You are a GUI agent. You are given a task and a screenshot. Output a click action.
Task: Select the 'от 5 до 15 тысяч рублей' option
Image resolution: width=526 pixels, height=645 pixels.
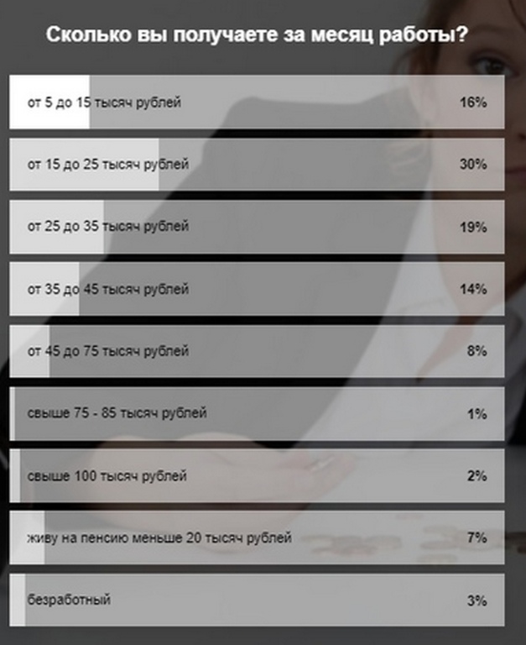(x=104, y=102)
